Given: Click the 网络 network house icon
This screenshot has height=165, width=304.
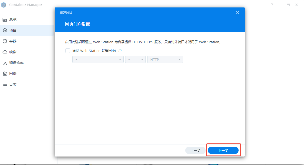Looking at the screenshot, I should coord(5,74).
